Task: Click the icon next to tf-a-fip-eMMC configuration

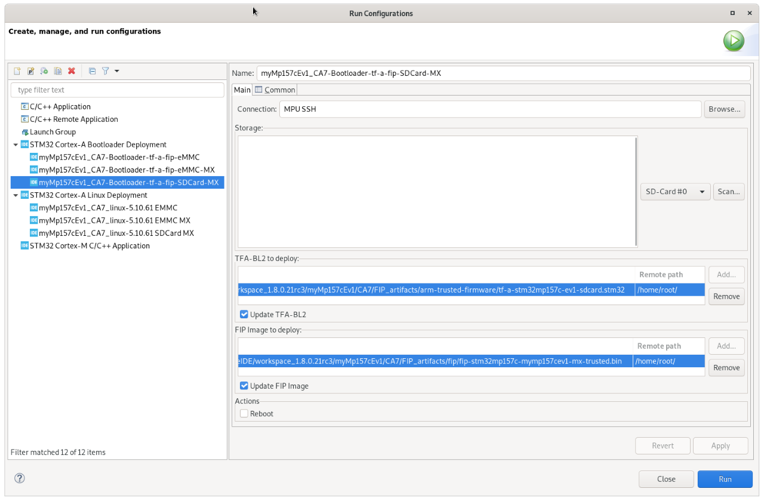Action: click(x=33, y=158)
